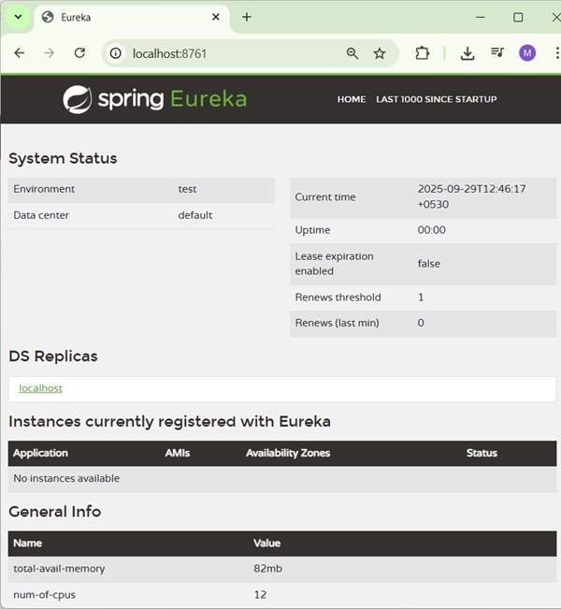Image resolution: width=561 pixels, height=609 pixels.
Task: Close the Eureka tab
Action: pyautogui.click(x=216, y=17)
